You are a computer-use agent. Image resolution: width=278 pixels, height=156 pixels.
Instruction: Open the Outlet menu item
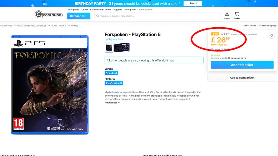point(85,9)
